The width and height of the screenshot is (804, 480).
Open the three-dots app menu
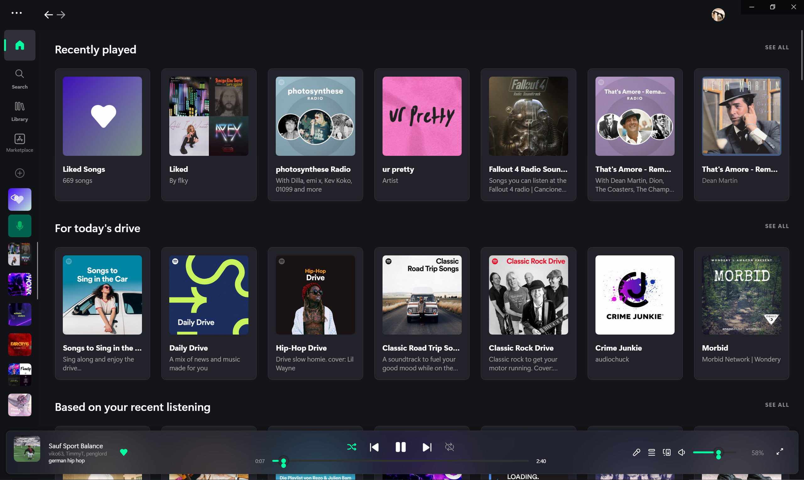[x=16, y=13]
